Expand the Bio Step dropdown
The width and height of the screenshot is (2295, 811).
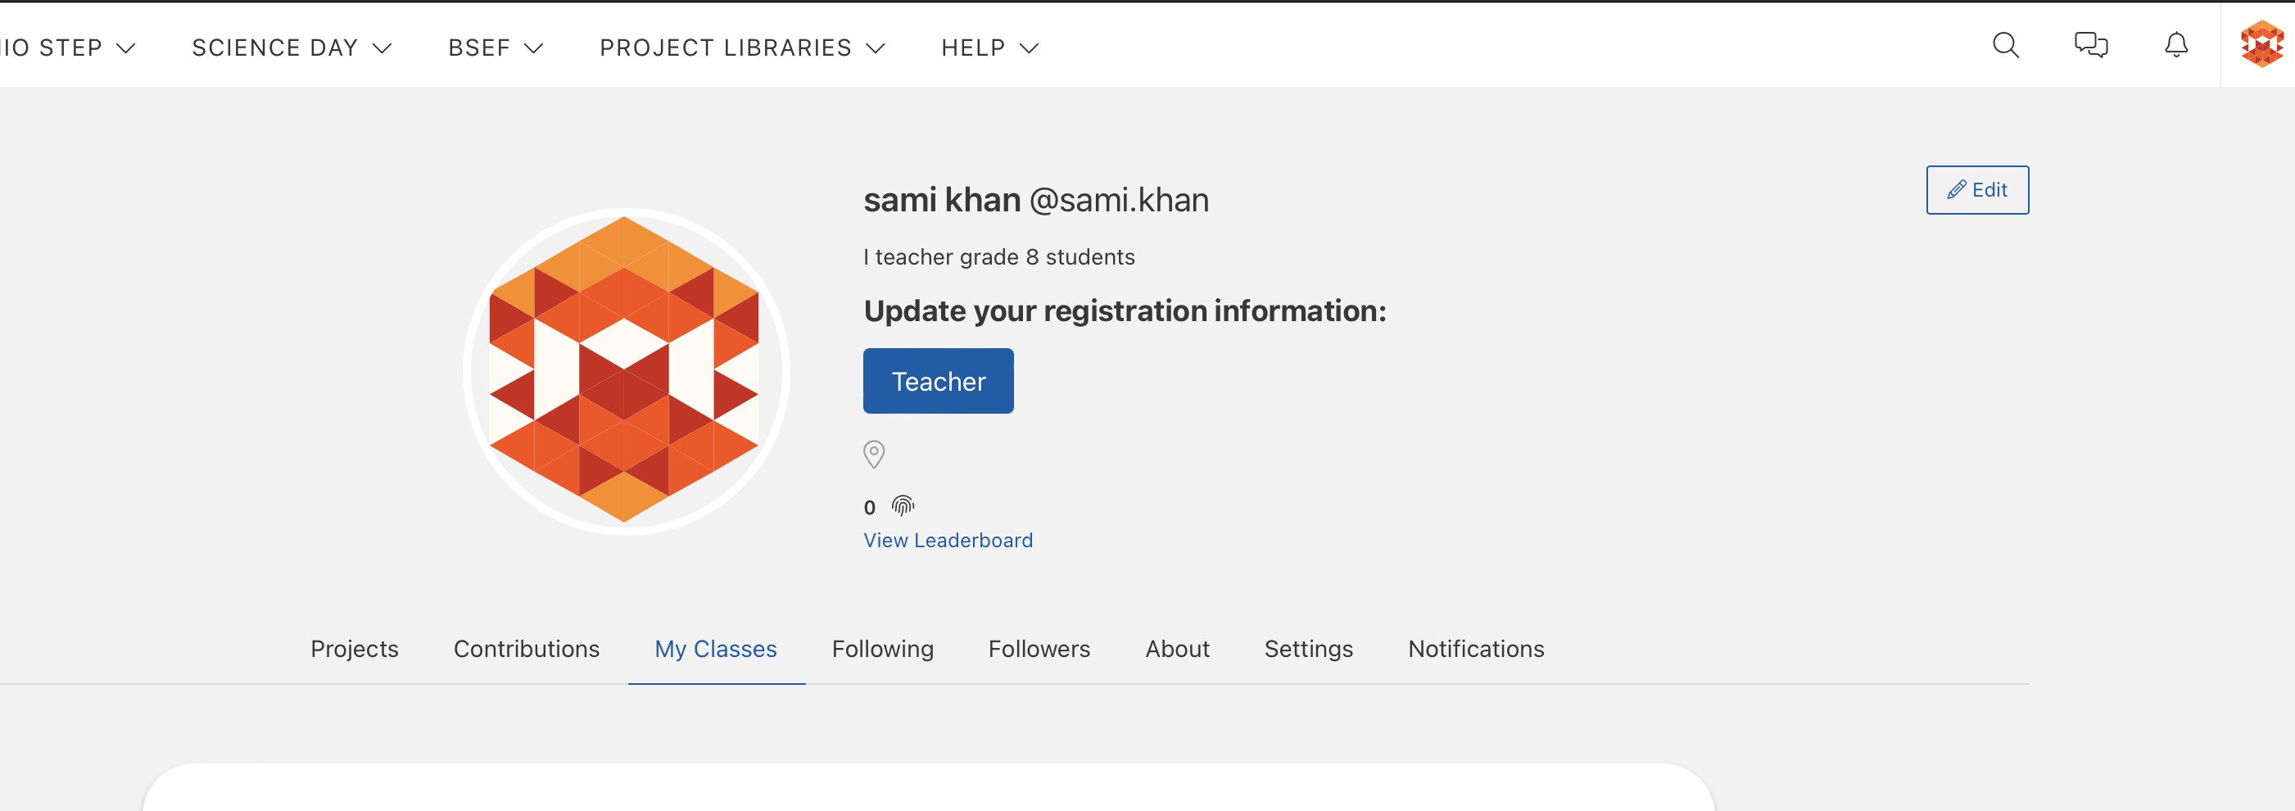68,48
